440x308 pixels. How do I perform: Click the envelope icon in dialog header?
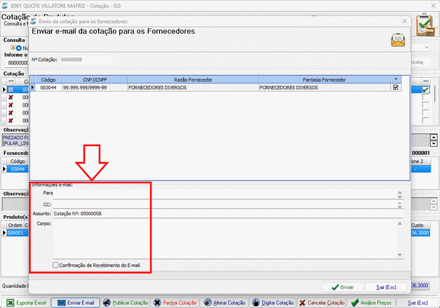pyautogui.click(x=398, y=40)
